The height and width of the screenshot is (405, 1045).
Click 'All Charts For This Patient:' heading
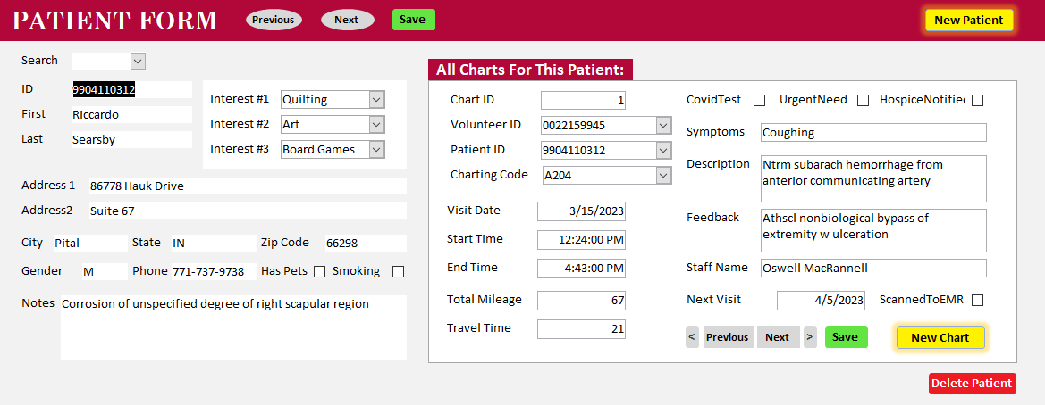point(530,70)
